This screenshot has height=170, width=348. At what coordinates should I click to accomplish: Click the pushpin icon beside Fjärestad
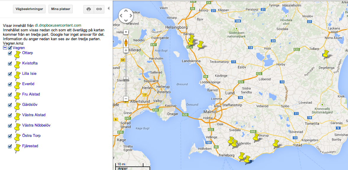tap(17, 148)
